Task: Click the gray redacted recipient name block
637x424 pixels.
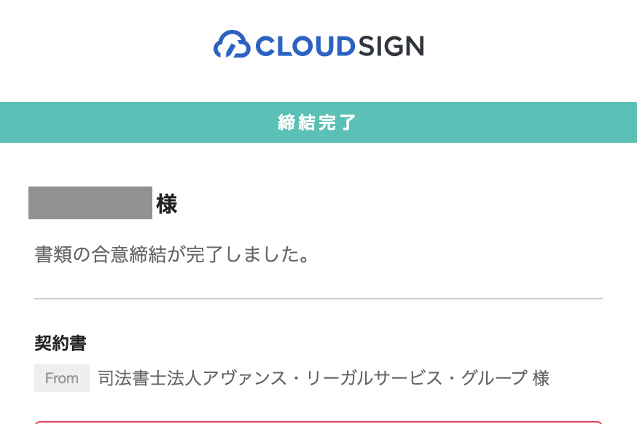Action: (90, 203)
